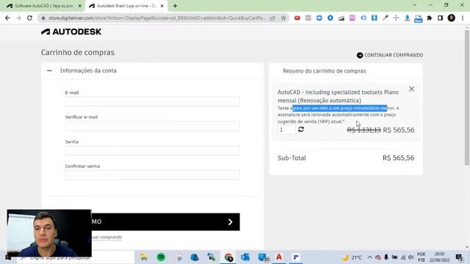Close the Autodesk Brasil Loja tab
The width and height of the screenshot is (470, 264).
tap(162, 6)
